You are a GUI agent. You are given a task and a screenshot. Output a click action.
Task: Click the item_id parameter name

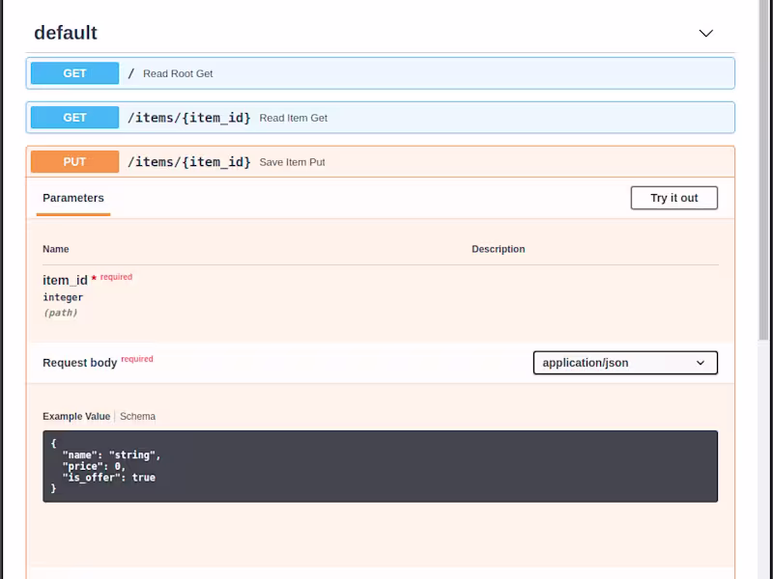pos(65,280)
